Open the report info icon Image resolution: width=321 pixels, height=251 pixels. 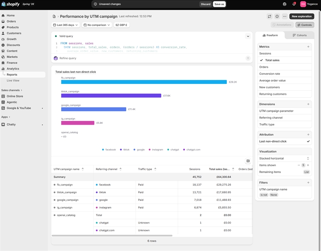point(277,16)
